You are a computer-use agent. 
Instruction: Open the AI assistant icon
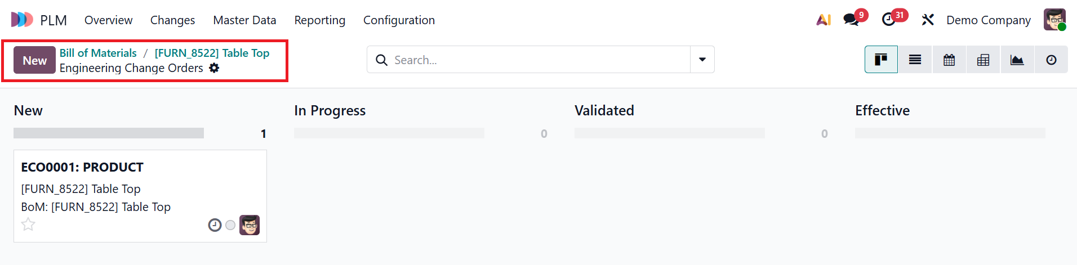tap(824, 20)
